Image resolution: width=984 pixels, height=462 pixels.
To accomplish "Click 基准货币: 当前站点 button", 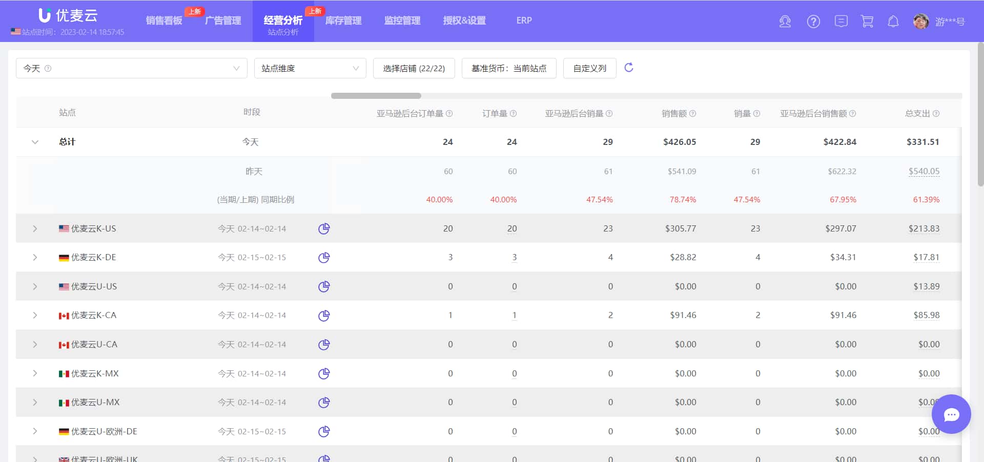I will (509, 68).
